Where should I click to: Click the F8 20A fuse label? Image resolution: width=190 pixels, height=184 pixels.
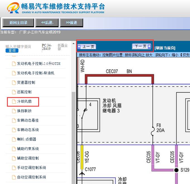click(160, 128)
